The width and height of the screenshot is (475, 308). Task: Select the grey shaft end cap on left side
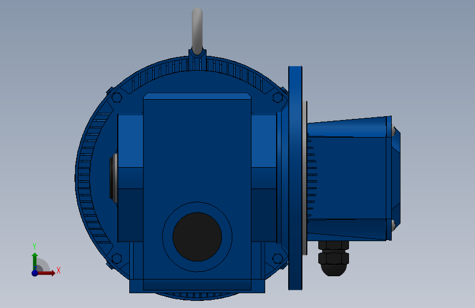114,178
